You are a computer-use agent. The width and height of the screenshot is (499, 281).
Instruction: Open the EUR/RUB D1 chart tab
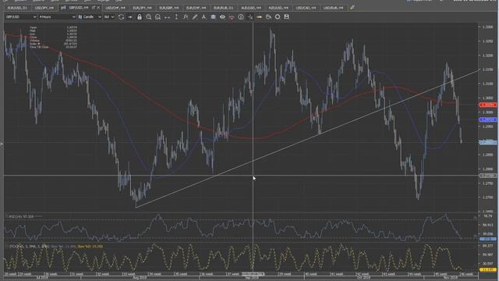point(223,7)
